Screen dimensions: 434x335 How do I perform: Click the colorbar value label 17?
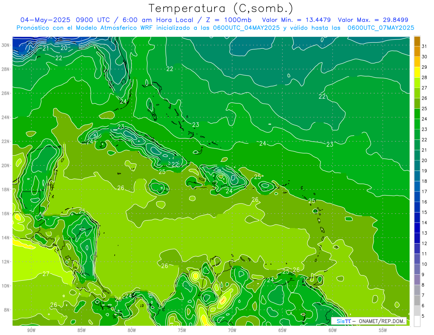click(x=425, y=191)
